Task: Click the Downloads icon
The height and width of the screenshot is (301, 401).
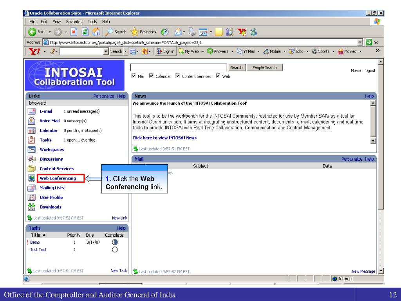Action: coord(31,207)
